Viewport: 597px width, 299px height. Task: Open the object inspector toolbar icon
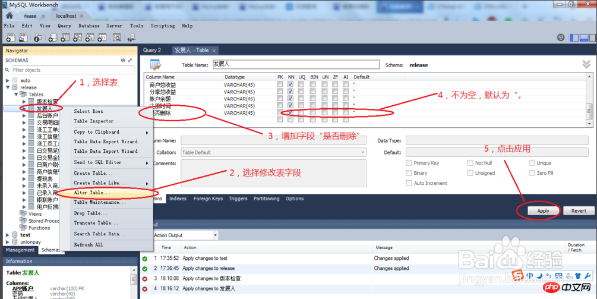(x=37, y=37)
